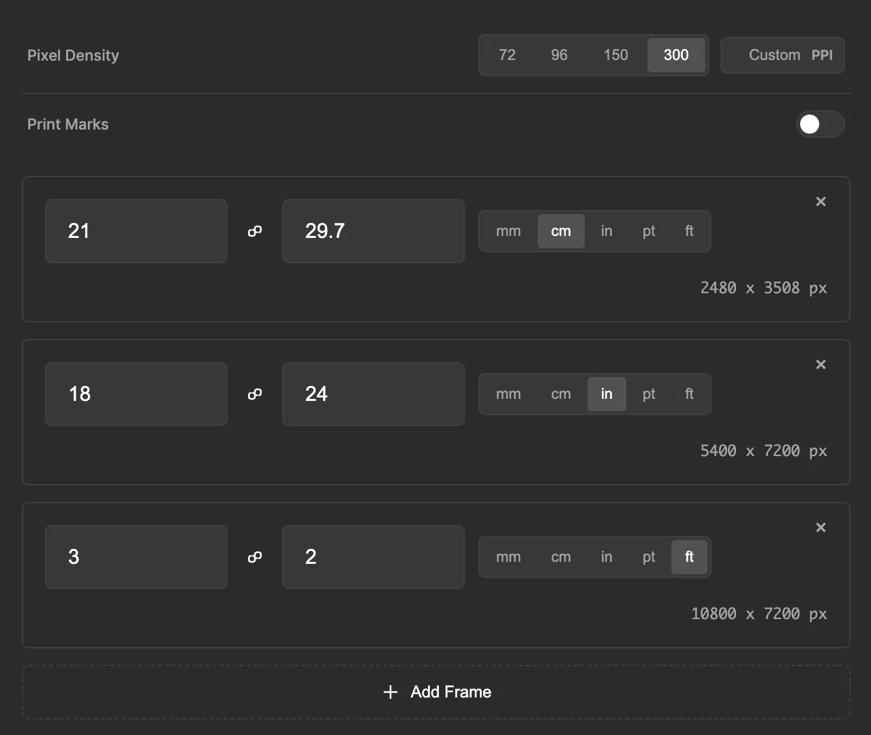Click the plus icon beside Add Frame
Image resolution: width=871 pixels, height=735 pixels.
(x=391, y=692)
